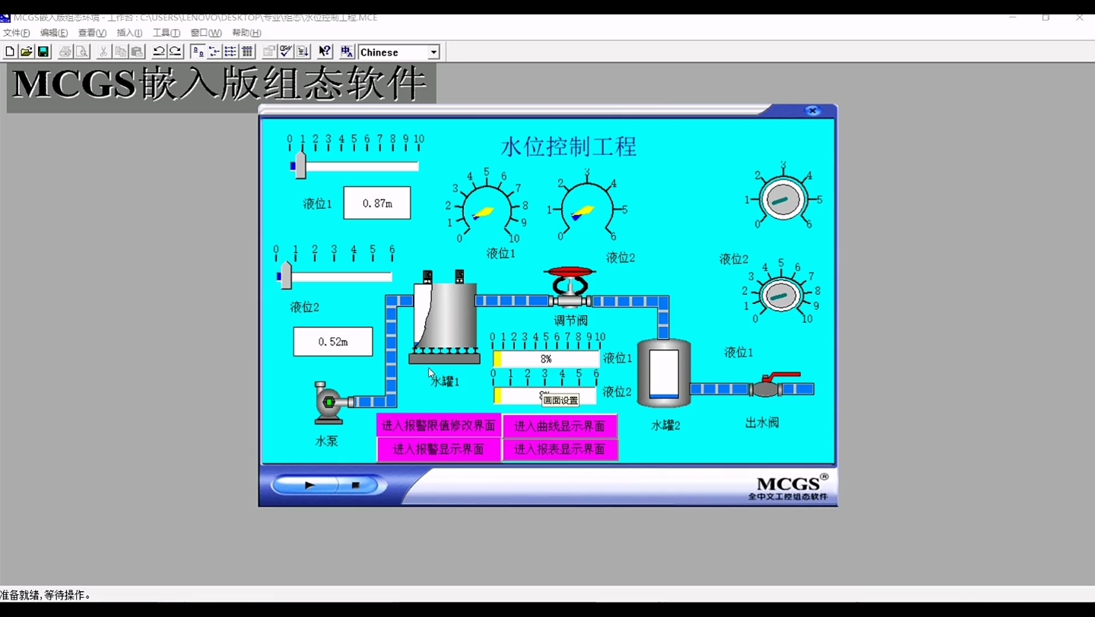This screenshot has width=1095, height=617.
Task: Click 进入报警限值修改界面 button
Action: click(439, 426)
